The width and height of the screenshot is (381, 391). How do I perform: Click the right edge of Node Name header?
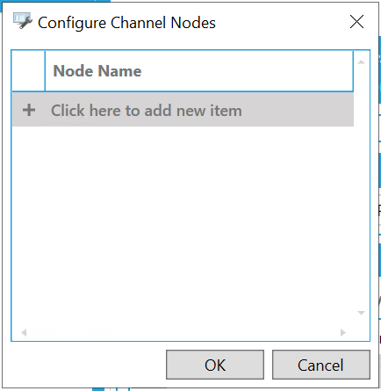[353, 71]
